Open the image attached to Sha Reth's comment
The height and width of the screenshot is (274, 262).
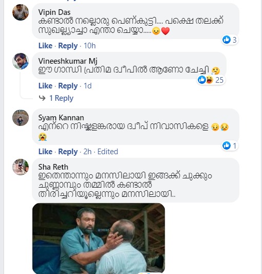(99, 239)
